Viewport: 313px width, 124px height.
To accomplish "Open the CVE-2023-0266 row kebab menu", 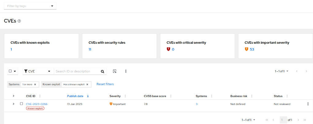I will tap(308, 104).
